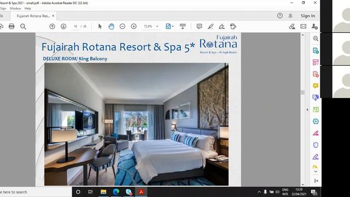
Task: Open the right pane search tool icon
Action: pyautogui.click(x=316, y=38)
